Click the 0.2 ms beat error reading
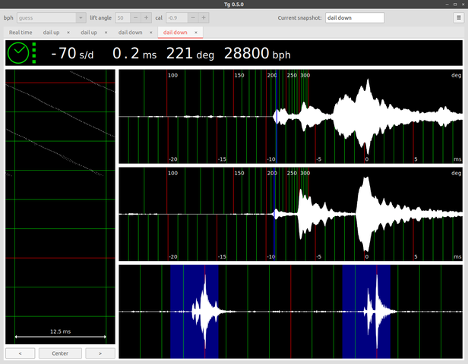Screen dimensions: 468x364 click(134, 54)
